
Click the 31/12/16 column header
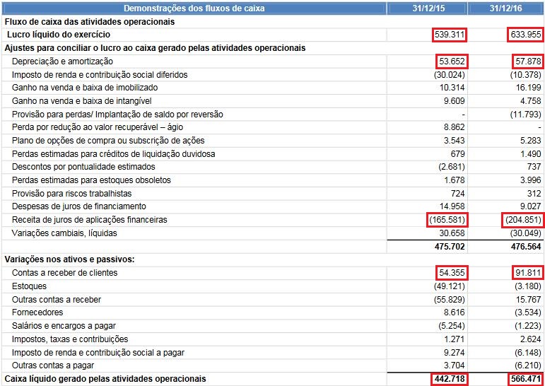click(505, 8)
